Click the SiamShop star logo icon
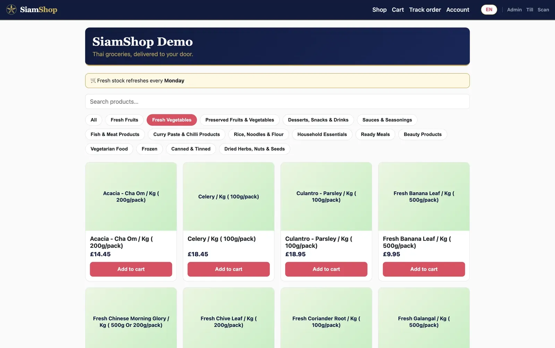Viewport: 555px width, 348px height. (x=11, y=10)
